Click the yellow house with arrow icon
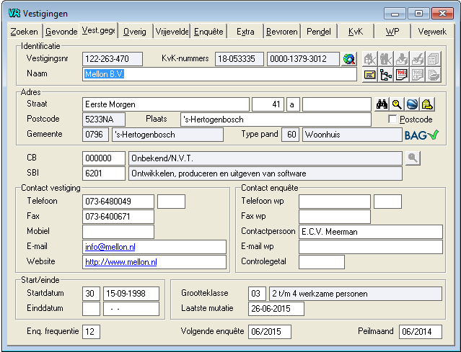Viewport: 461px width, 352px height. tap(428, 104)
